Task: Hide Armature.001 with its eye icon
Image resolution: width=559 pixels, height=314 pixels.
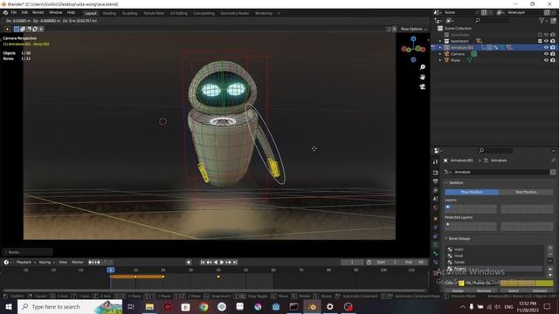Action: [546, 47]
